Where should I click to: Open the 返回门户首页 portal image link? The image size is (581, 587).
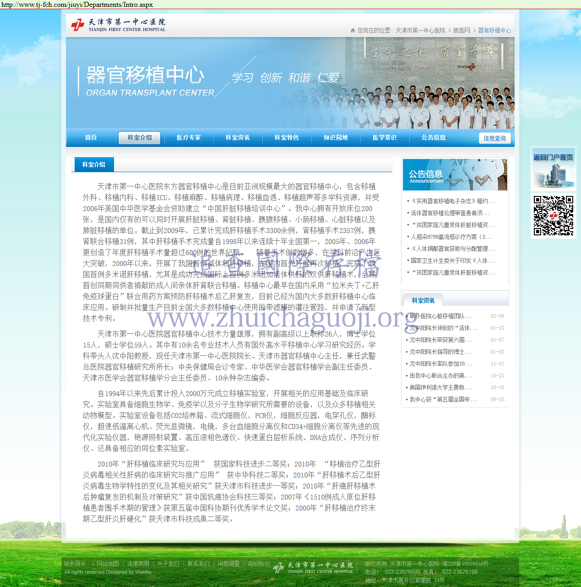pos(553,169)
